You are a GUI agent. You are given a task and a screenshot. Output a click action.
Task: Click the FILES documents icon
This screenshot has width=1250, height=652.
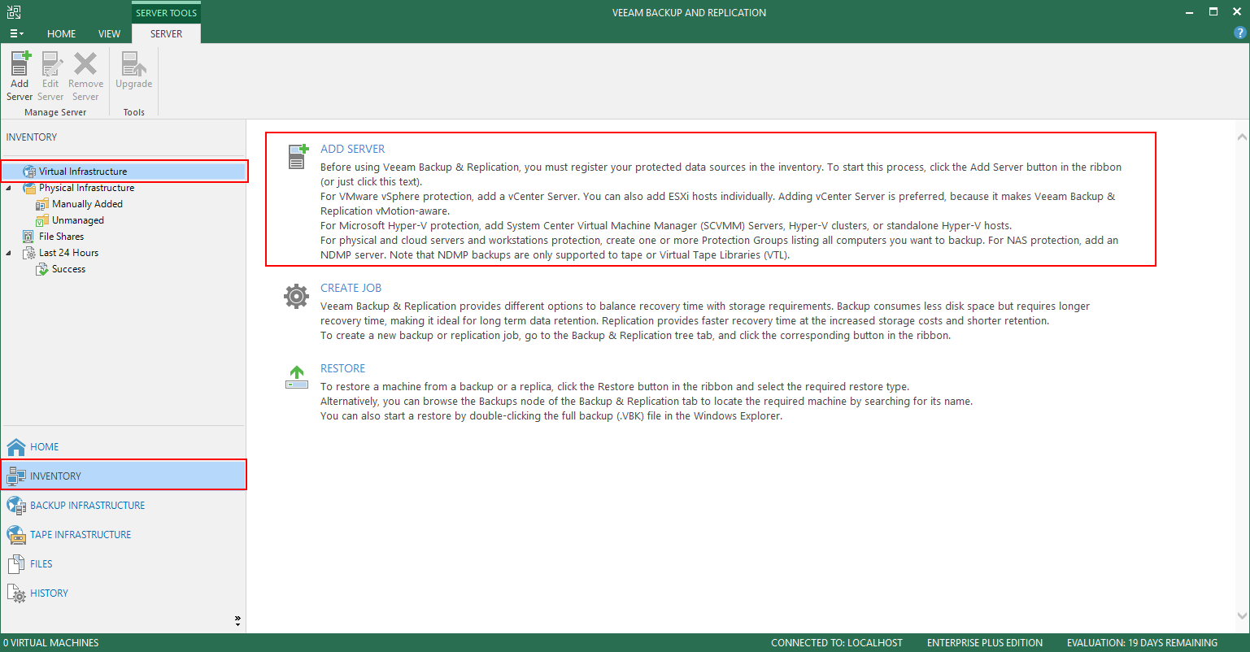[x=16, y=563]
